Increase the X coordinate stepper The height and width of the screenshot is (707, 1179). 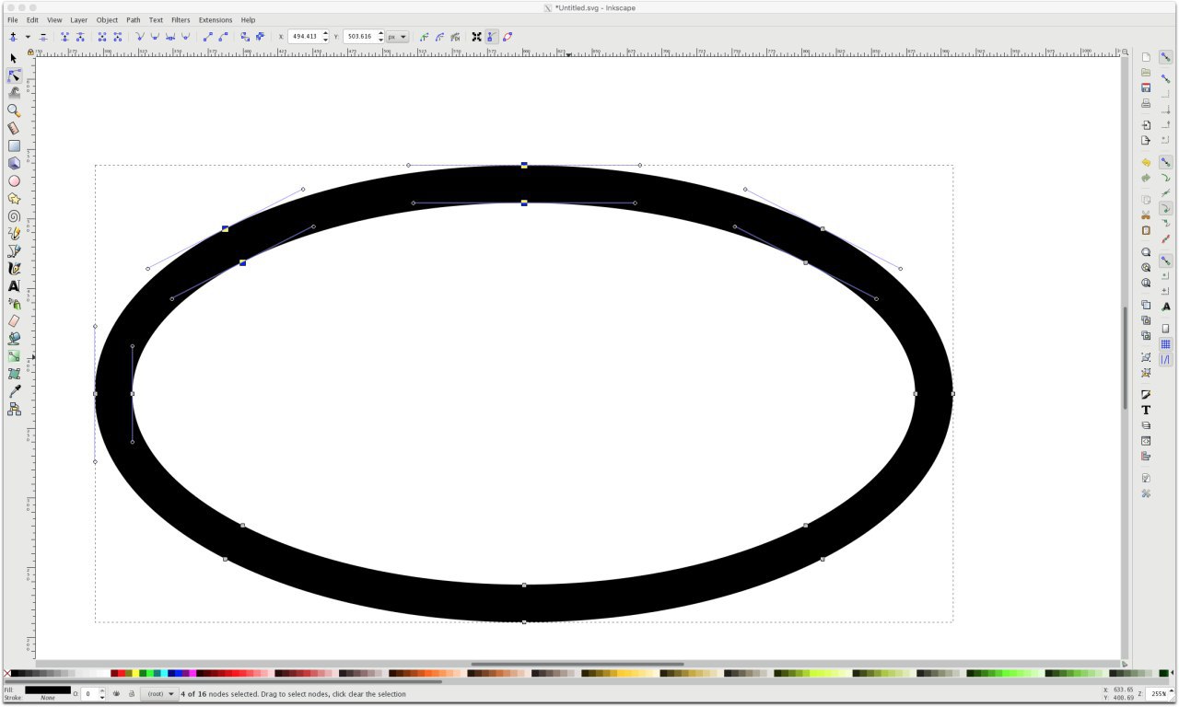coord(326,34)
